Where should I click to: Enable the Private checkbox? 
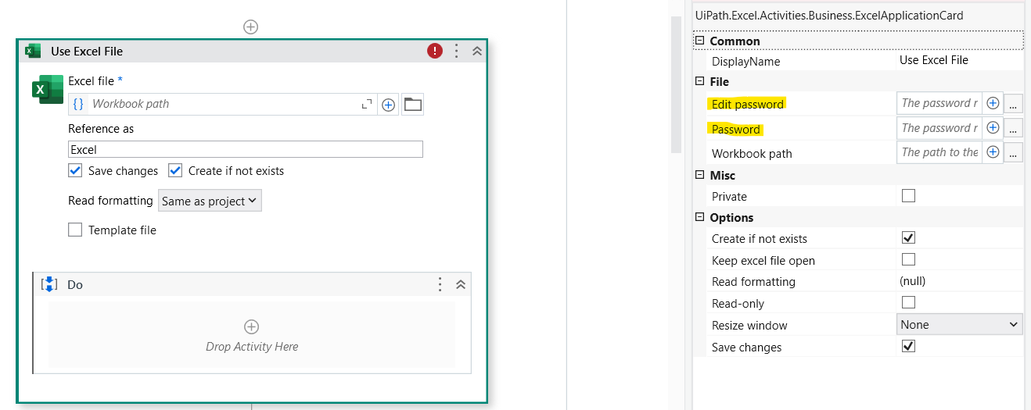(x=908, y=196)
